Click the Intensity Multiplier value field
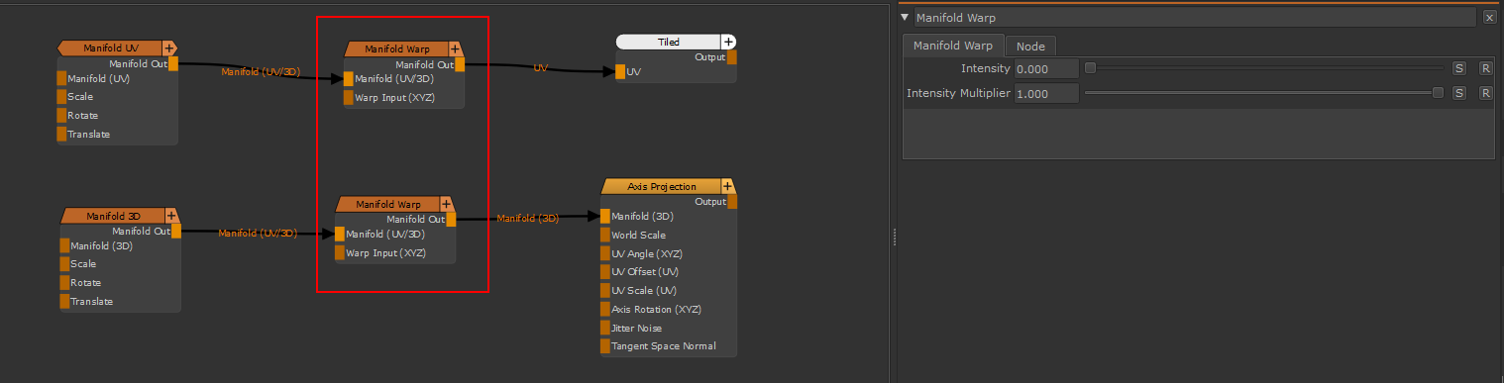Screen dimensions: 1504x383 [1046, 94]
